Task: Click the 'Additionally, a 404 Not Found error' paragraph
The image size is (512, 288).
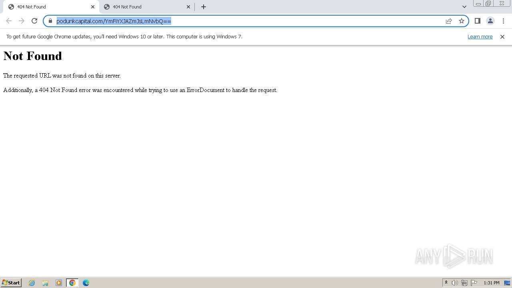Action: pos(140,90)
